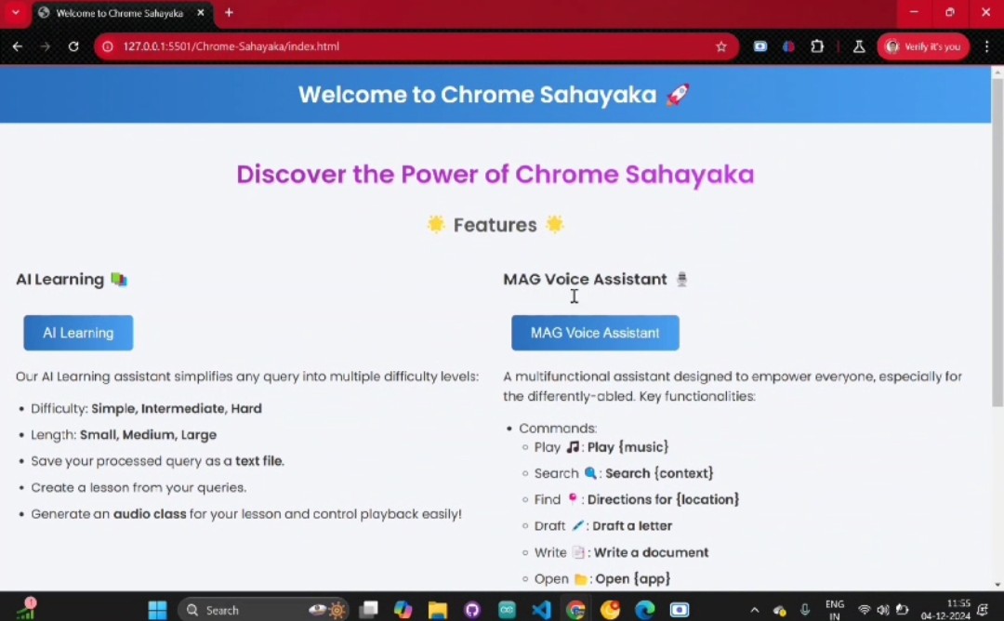Click the Difficulty: Simple, Intermediate, Hard item
Viewport: 1004px width, 621px height.
[x=146, y=408]
